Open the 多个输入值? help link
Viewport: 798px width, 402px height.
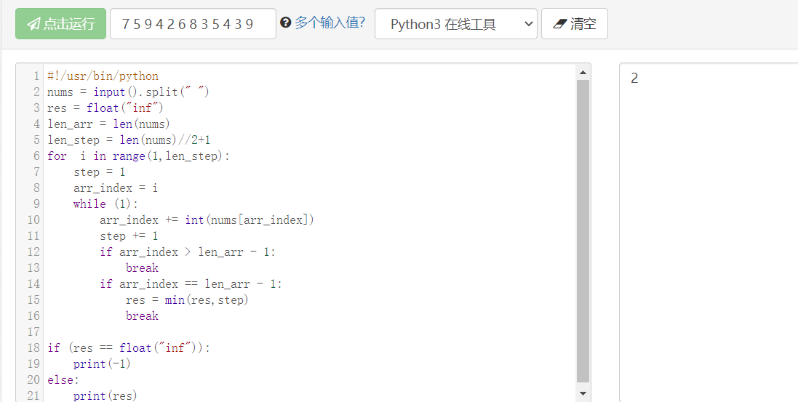pos(330,23)
